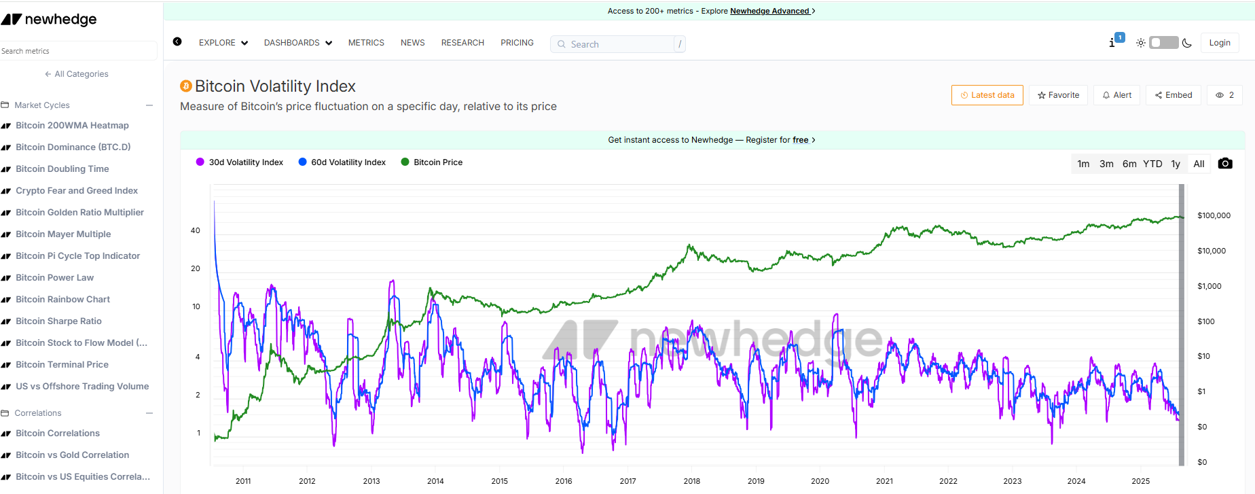Expand the EXPLORE dropdown menu
Image resolution: width=1255 pixels, height=494 pixels.
click(223, 43)
